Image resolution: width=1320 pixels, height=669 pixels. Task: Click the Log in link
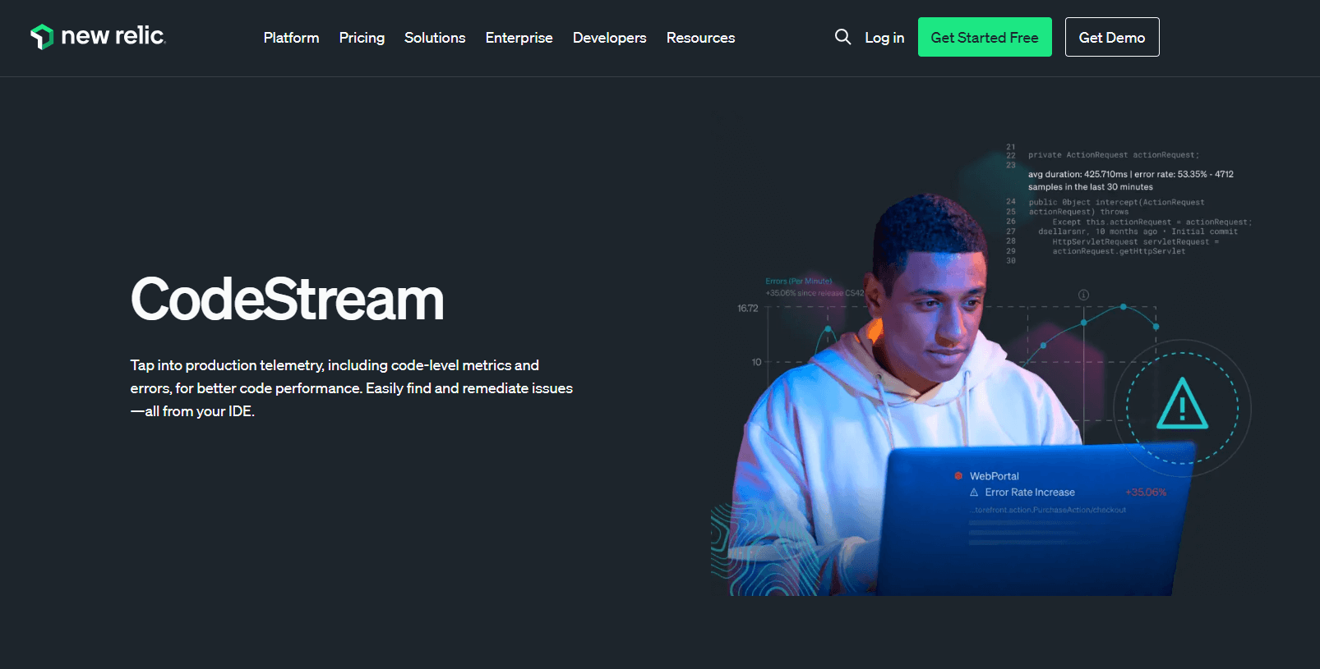(x=884, y=38)
